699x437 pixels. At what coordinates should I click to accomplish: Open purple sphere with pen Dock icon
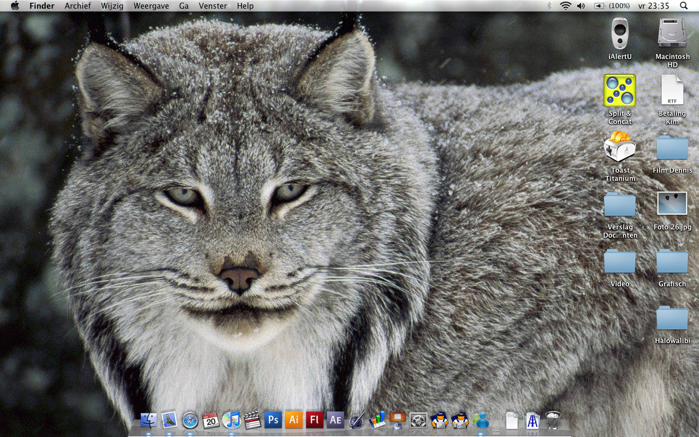(356, 420)
